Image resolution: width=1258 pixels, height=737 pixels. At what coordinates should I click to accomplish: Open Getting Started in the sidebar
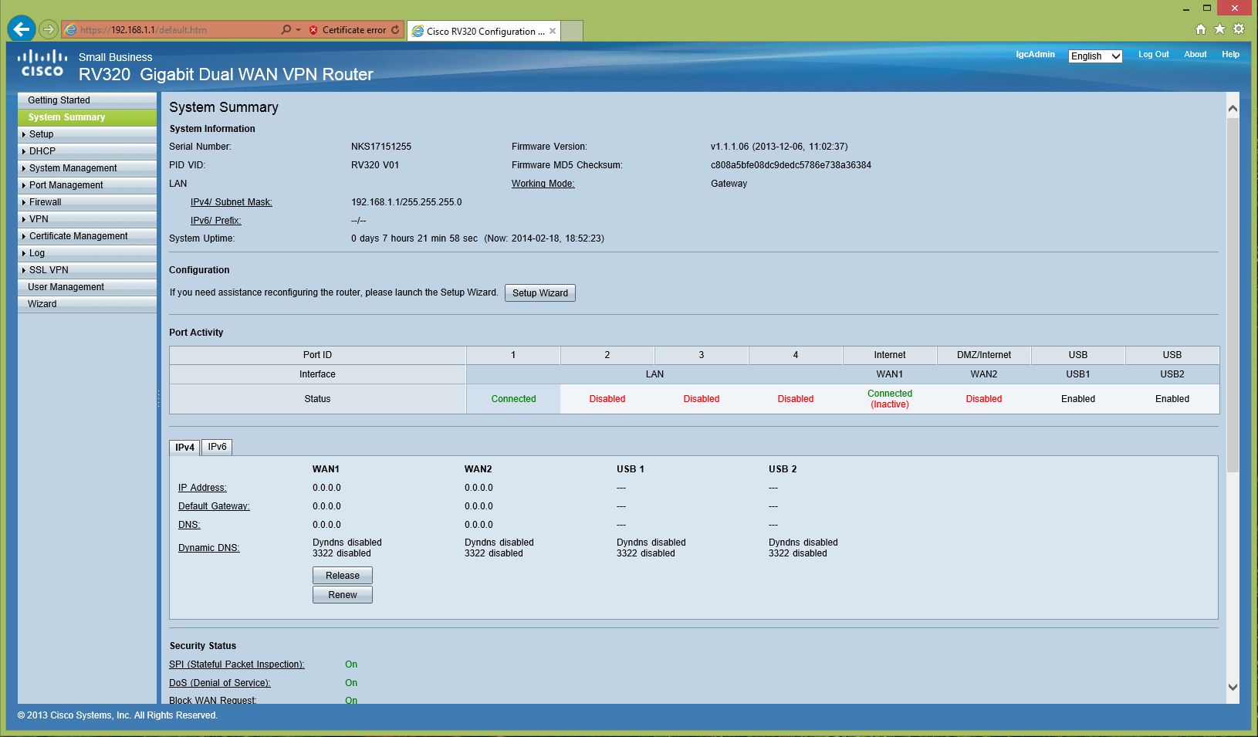(87, 100)
